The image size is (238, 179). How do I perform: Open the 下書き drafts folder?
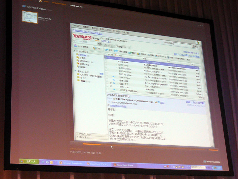[81, 58]
